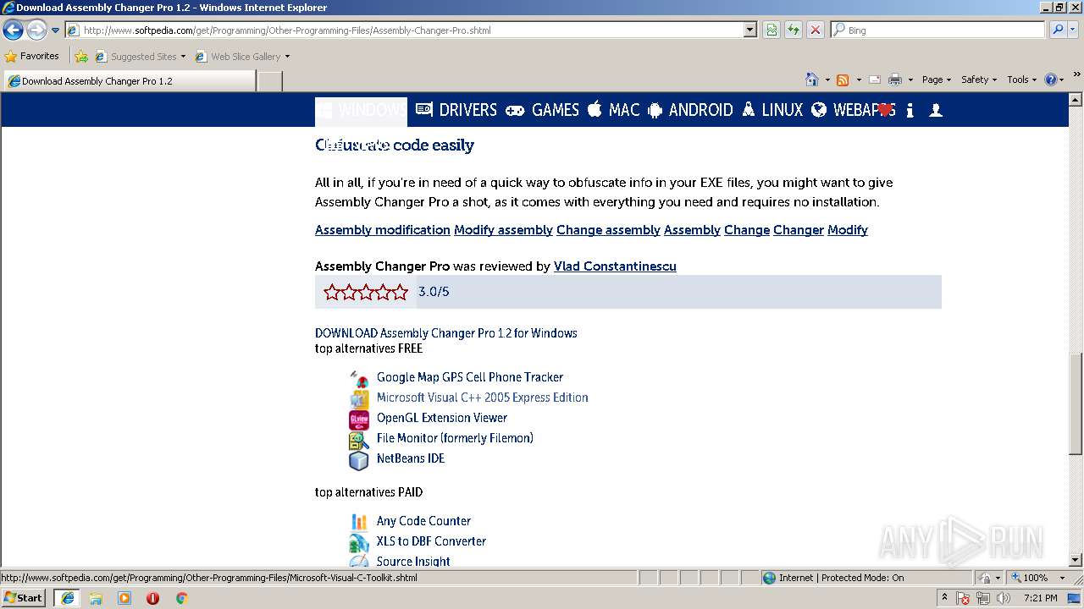
Task: Click the Help question mark icon
Action: click(x=1051, y=80)
